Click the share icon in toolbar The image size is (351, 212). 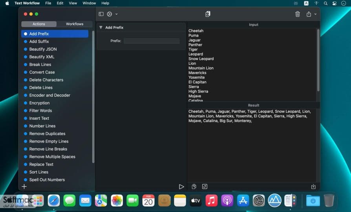[x=309, y=14]
